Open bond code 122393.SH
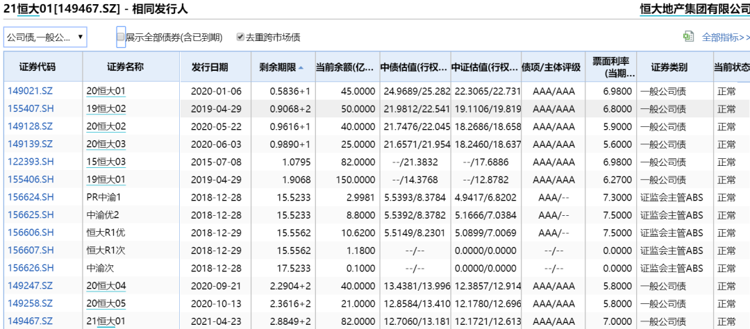The width and height of the screenshot is (750, 329). click(31, 162)
